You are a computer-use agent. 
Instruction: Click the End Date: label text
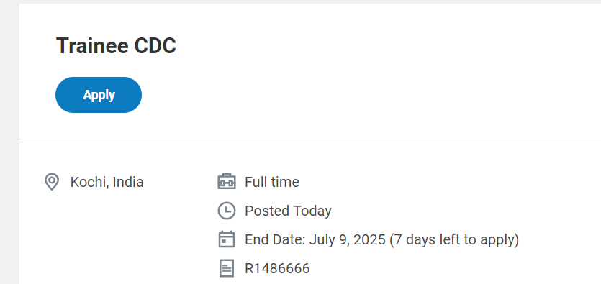coord(275,240)
